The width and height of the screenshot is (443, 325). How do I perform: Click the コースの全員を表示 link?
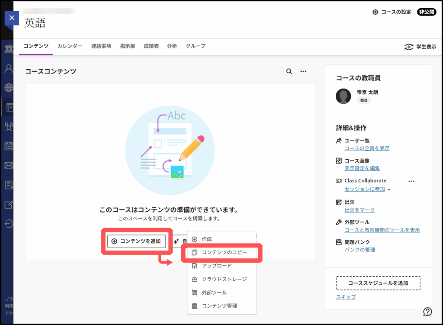[x=367, y=148]
